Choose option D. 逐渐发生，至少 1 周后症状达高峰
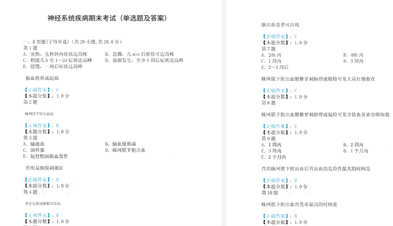Screen dimensions: 393x226 [144, 60]
